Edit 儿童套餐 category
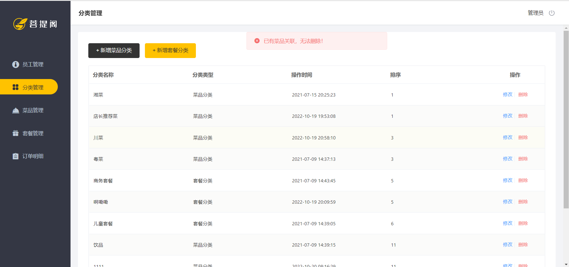This screenshot has height=267, width=569. coord(508,223)
